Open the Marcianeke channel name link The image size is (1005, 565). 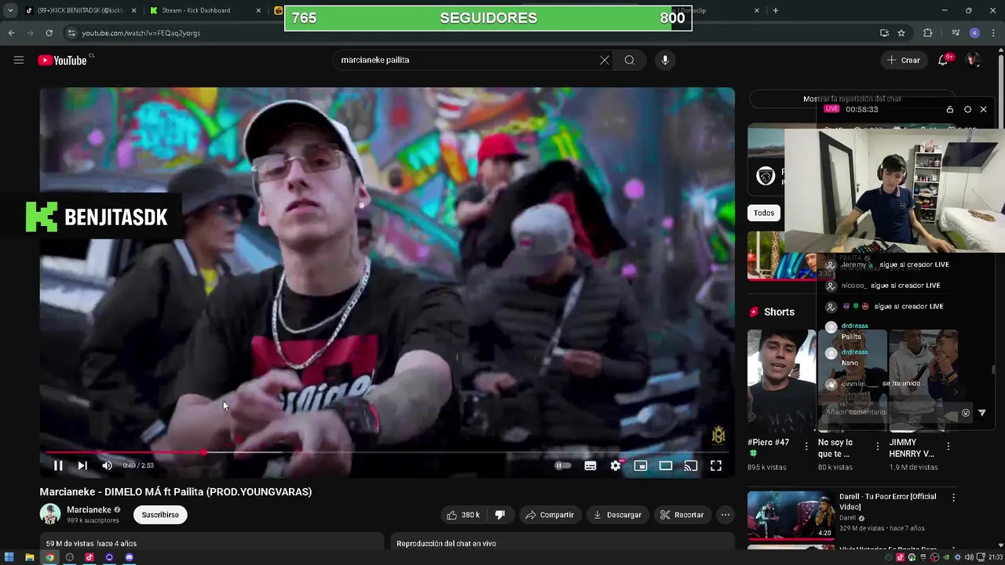(x=89, y=510)
